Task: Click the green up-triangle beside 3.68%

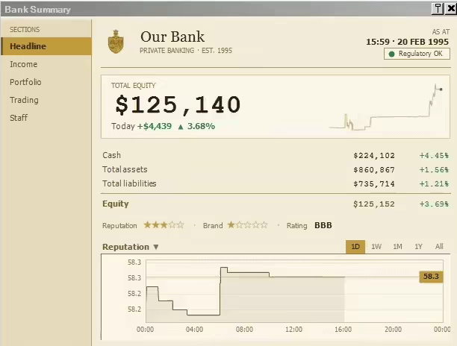Action: coord(181,127)
